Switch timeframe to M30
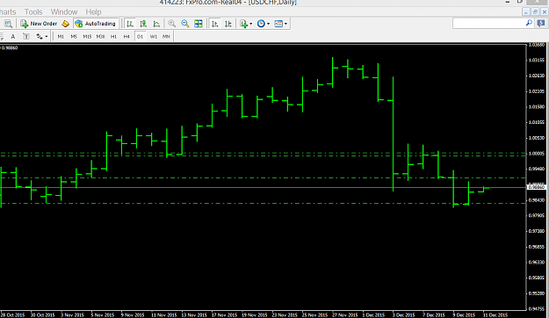Screen dimensions: 549x318 (100, 36)
